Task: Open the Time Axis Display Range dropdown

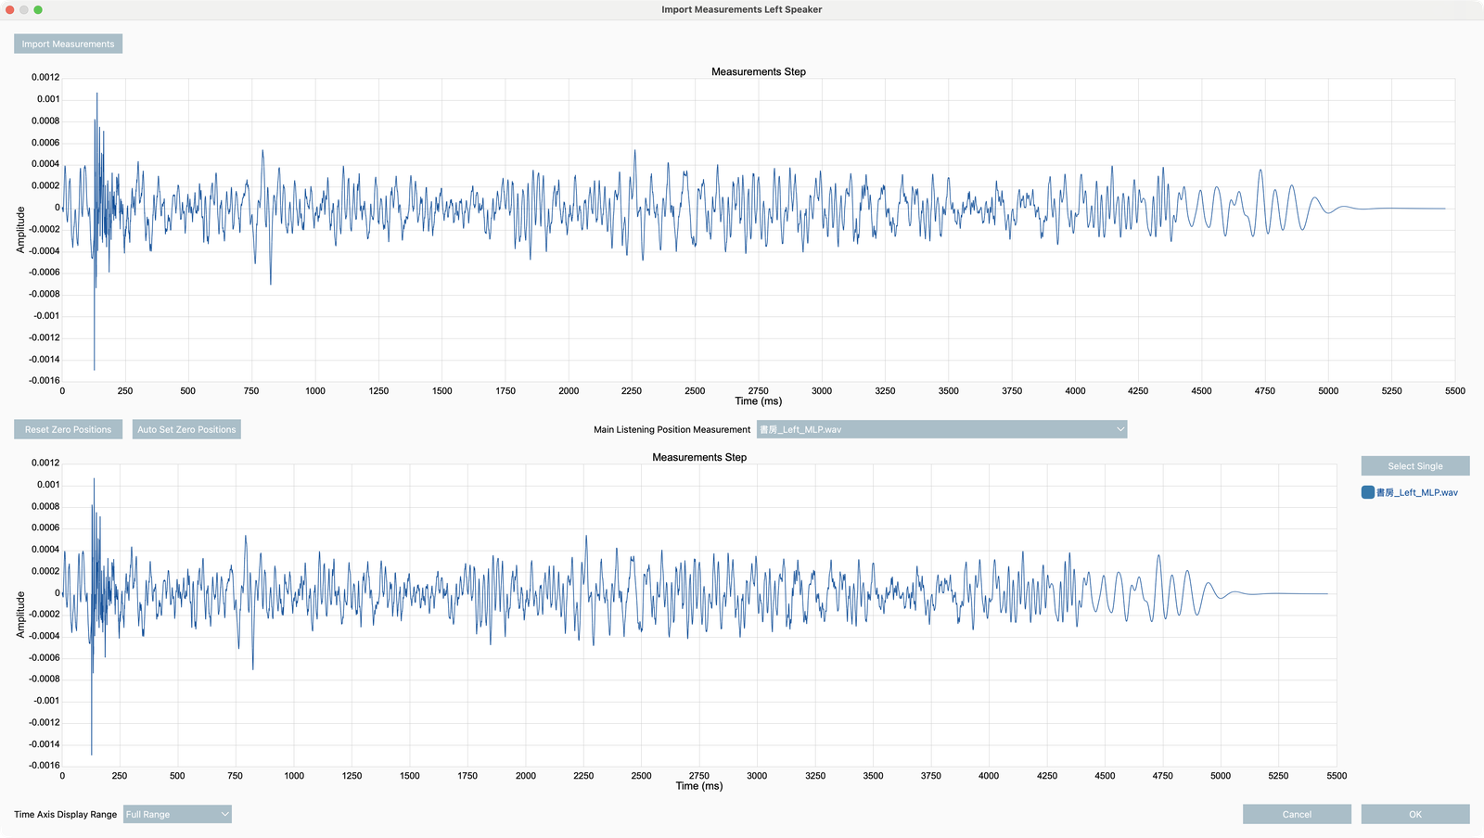Action: [x=177, y=814]
